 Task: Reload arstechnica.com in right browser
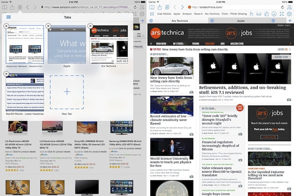tap(282, 7)
